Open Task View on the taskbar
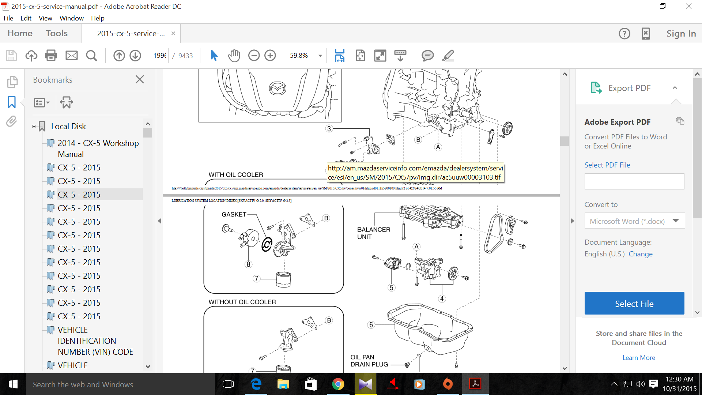This screenshot has height=395, width=702. (x=228, y=384)
